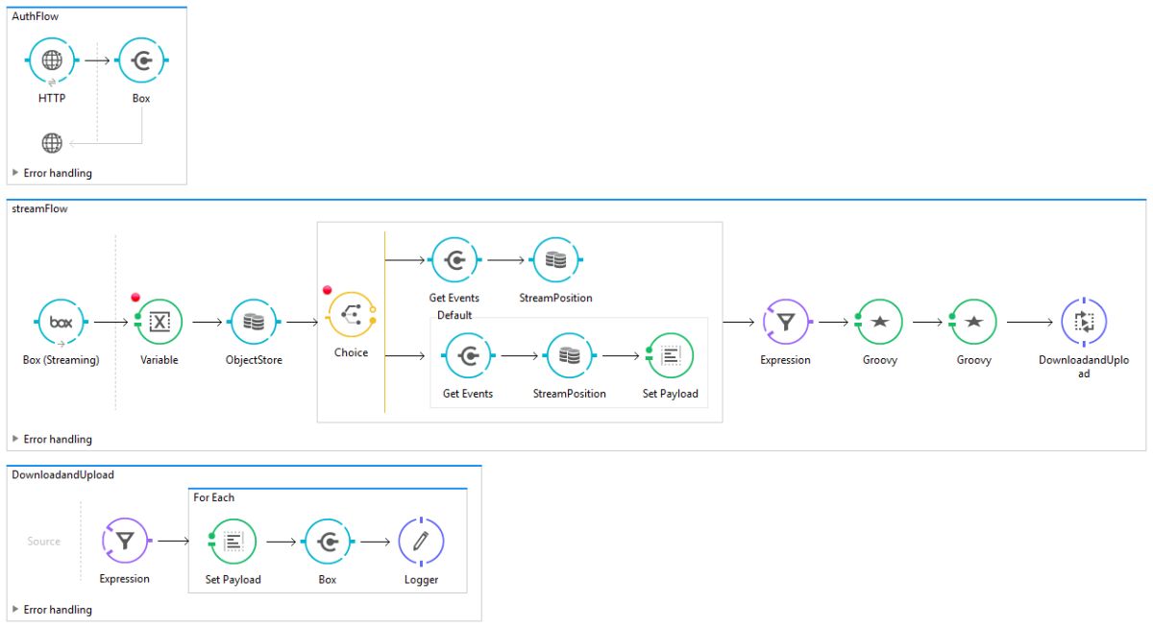Click the AuthFlow flow title
This screenshot has height=628, width=1153.
(x=35, y=16)
